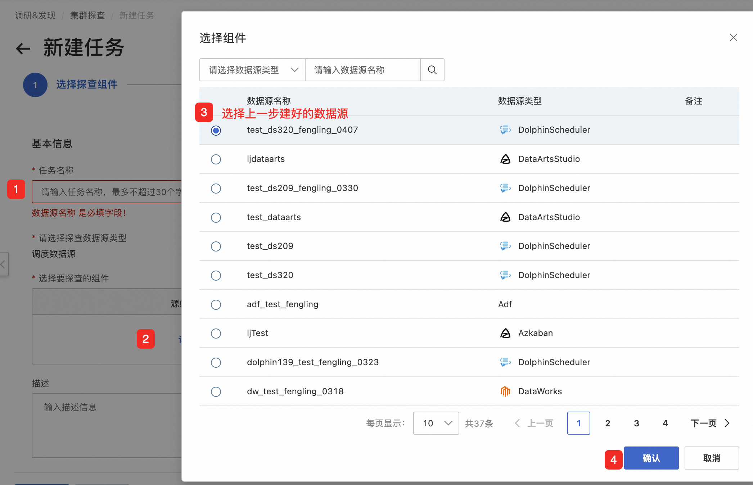Click the 取消 cancel button
This screenshot has height=485, width=753.
click(712, 458)
